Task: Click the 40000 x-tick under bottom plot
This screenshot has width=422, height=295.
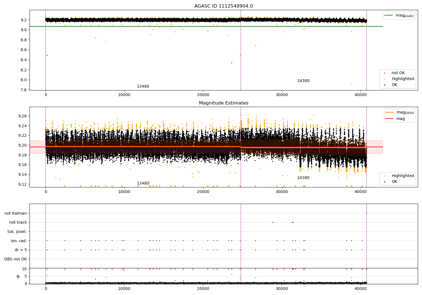Action: [x=361, y=289]
